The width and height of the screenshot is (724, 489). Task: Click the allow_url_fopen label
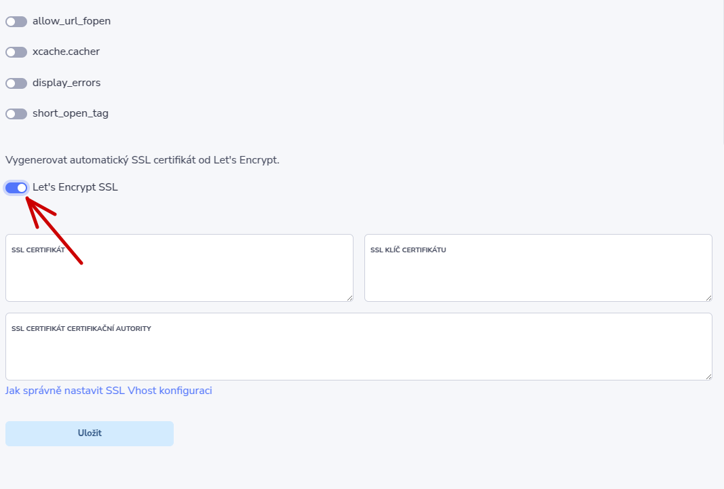click(x=71, y=21)
